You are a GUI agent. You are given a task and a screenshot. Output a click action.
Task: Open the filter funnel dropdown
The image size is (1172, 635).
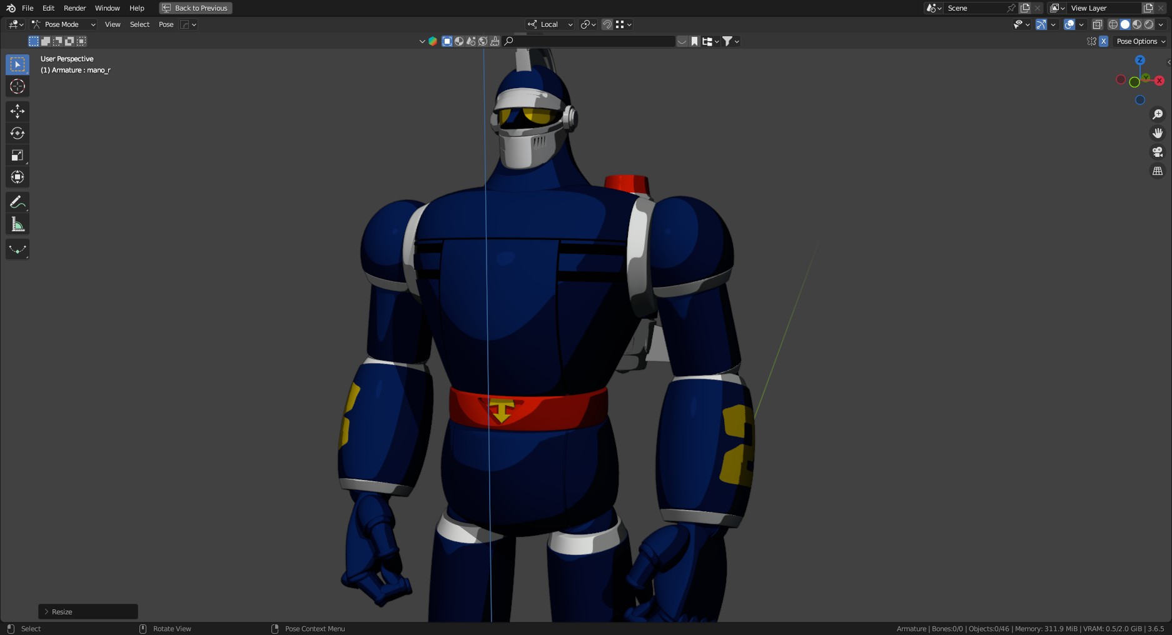pyautogui.click(x=730, y=41)
